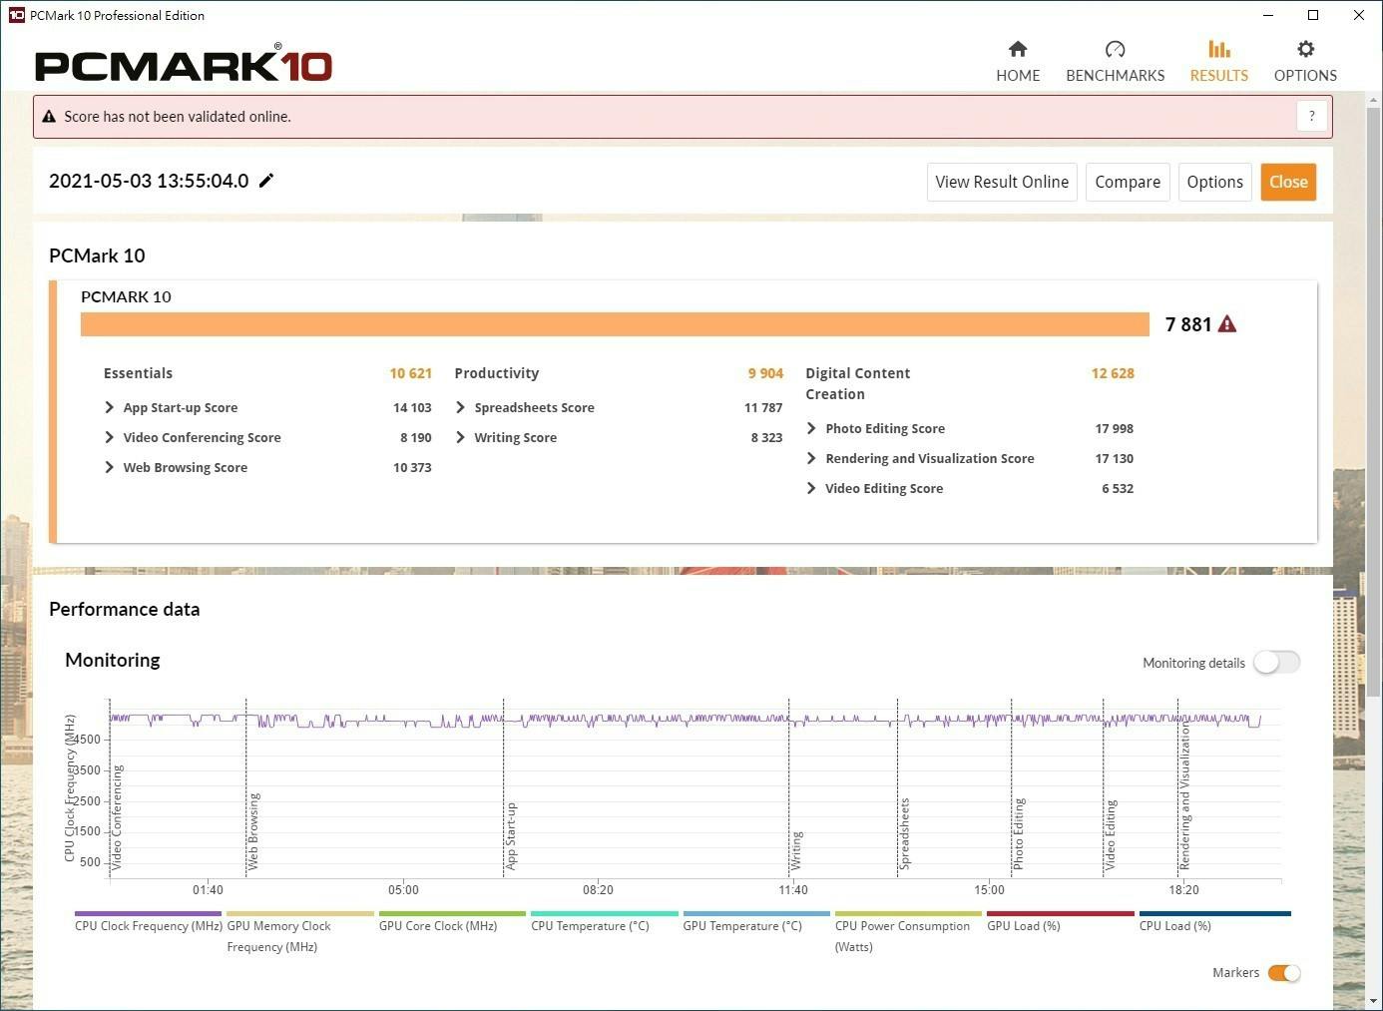The width and height of the screenshot is (1383, 1011).
Task: Click the scrollbar up arrow
Action: click(x=1374, y=101)
